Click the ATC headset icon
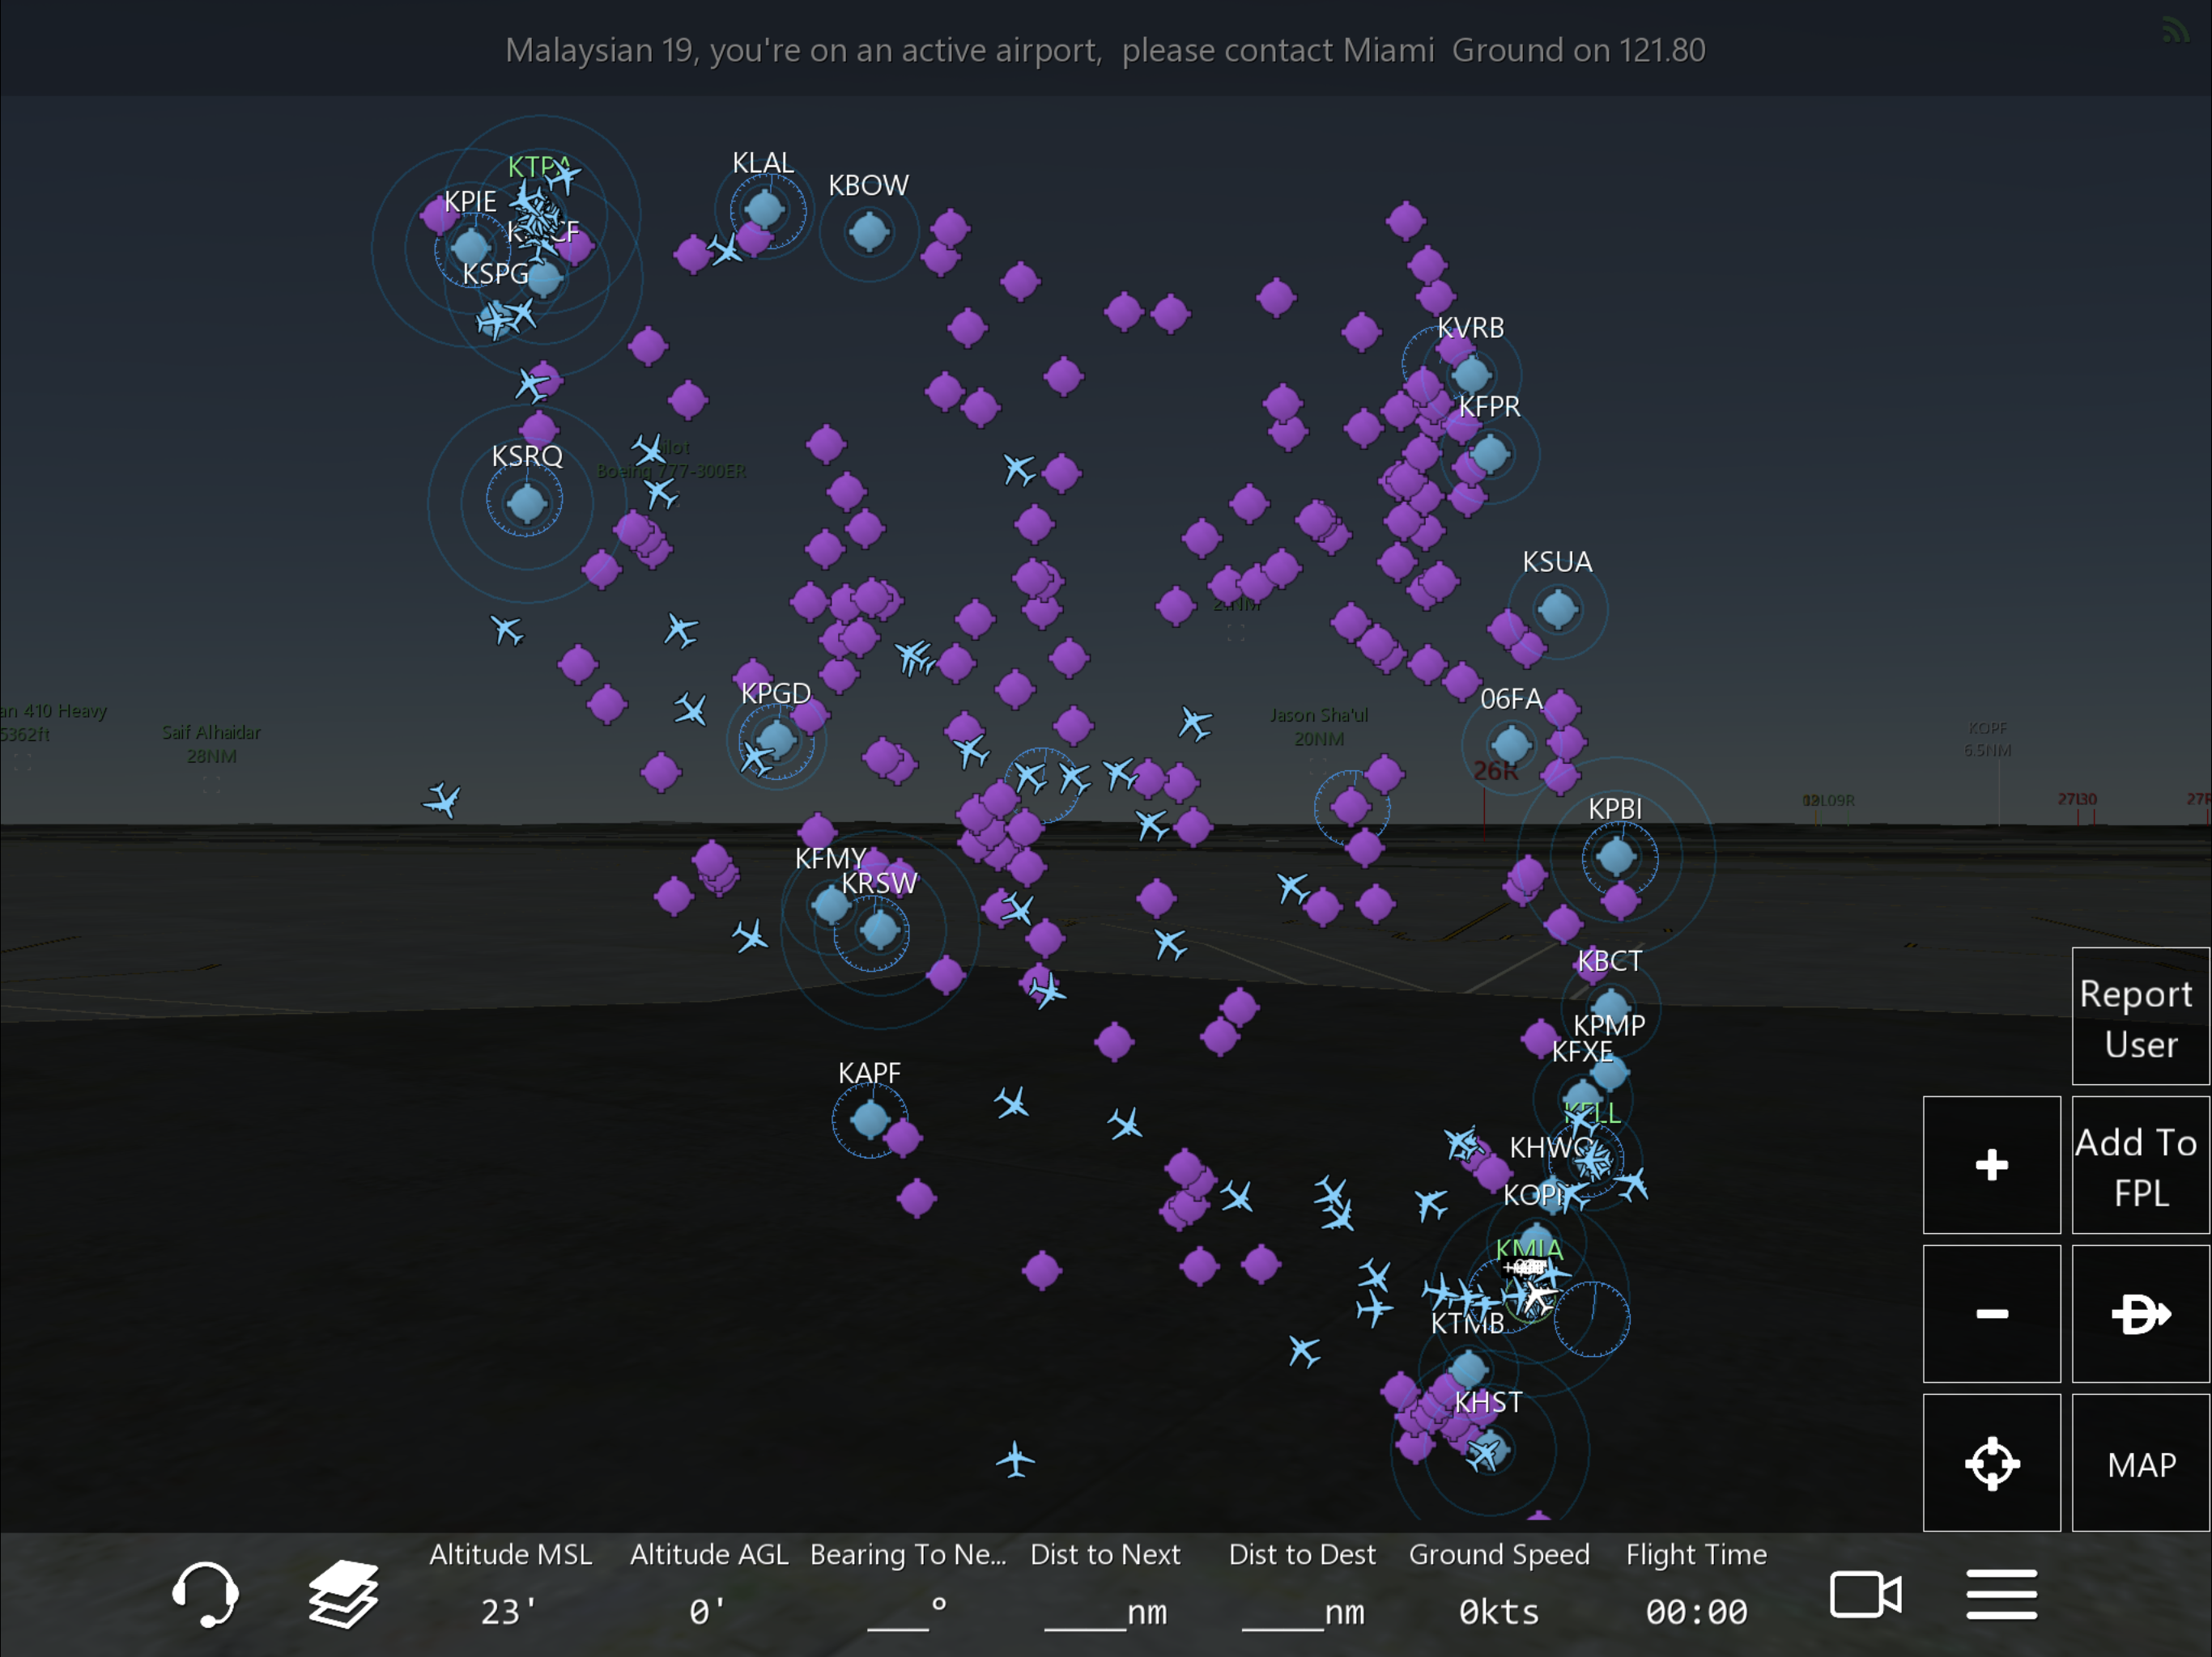 [205, 1593]
